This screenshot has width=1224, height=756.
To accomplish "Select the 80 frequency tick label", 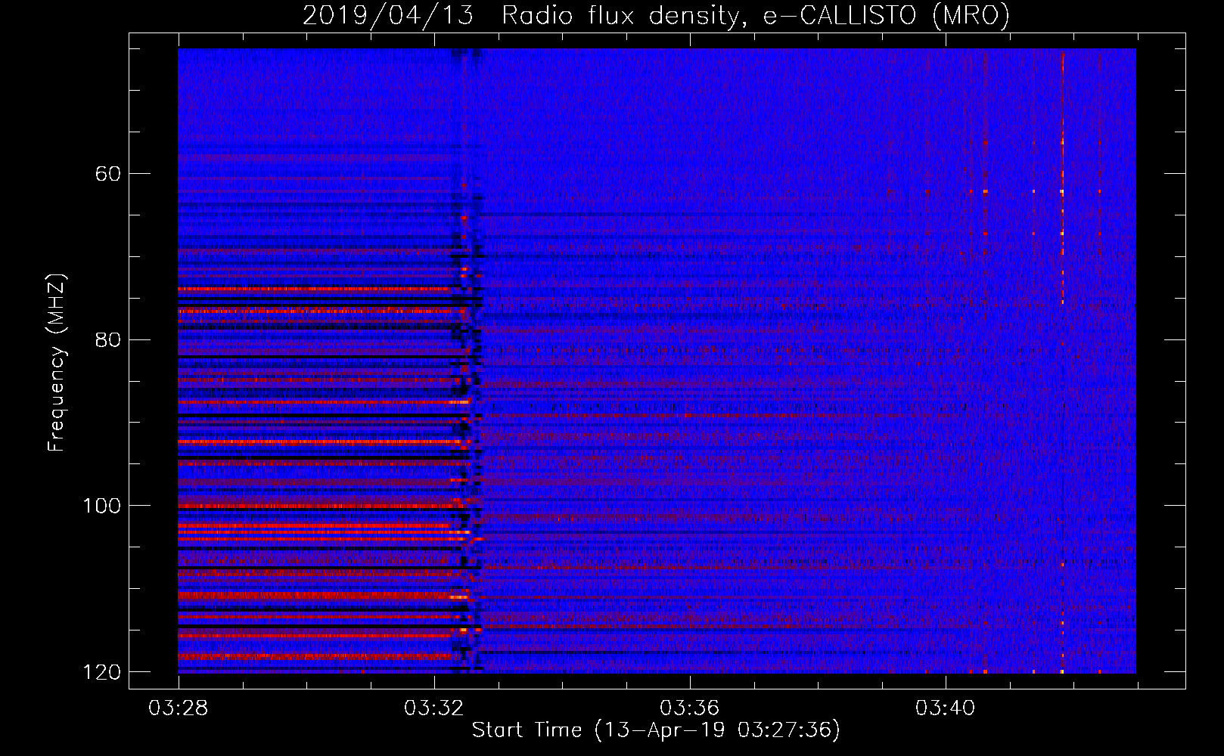I will pos(108,339).
